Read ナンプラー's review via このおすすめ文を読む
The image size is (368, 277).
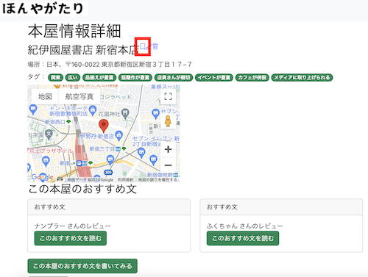pyautogui.click(x=71, y=238)
